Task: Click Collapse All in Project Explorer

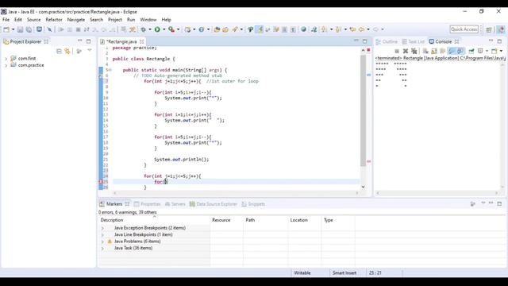Action: tap(59, 51)
